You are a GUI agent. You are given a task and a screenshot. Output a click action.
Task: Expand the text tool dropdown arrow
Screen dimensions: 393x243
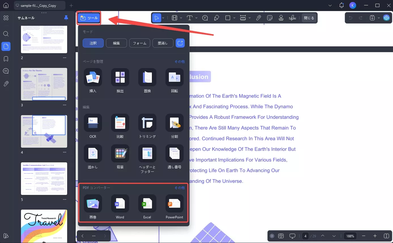tap(196, 18)
